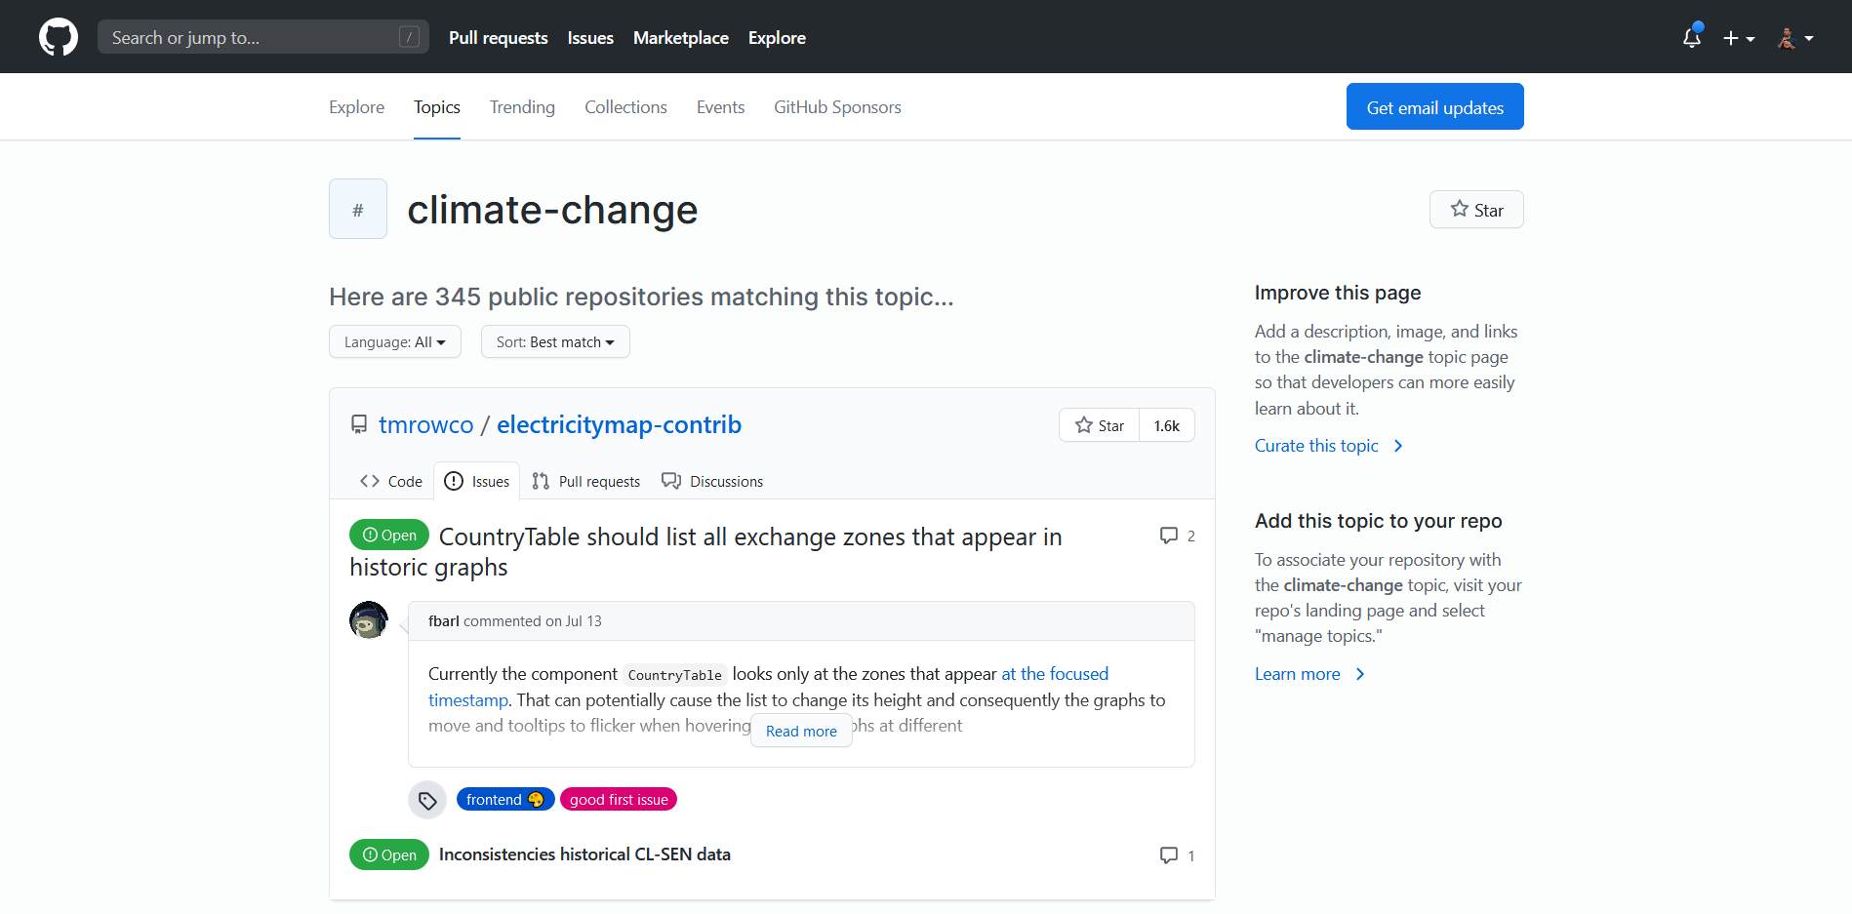Star the electricitymap-contrib repository
The image size is (1852, 914).
click(1100, 425)
